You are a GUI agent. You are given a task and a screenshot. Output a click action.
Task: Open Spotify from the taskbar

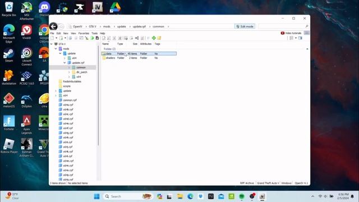coord(242,196)
